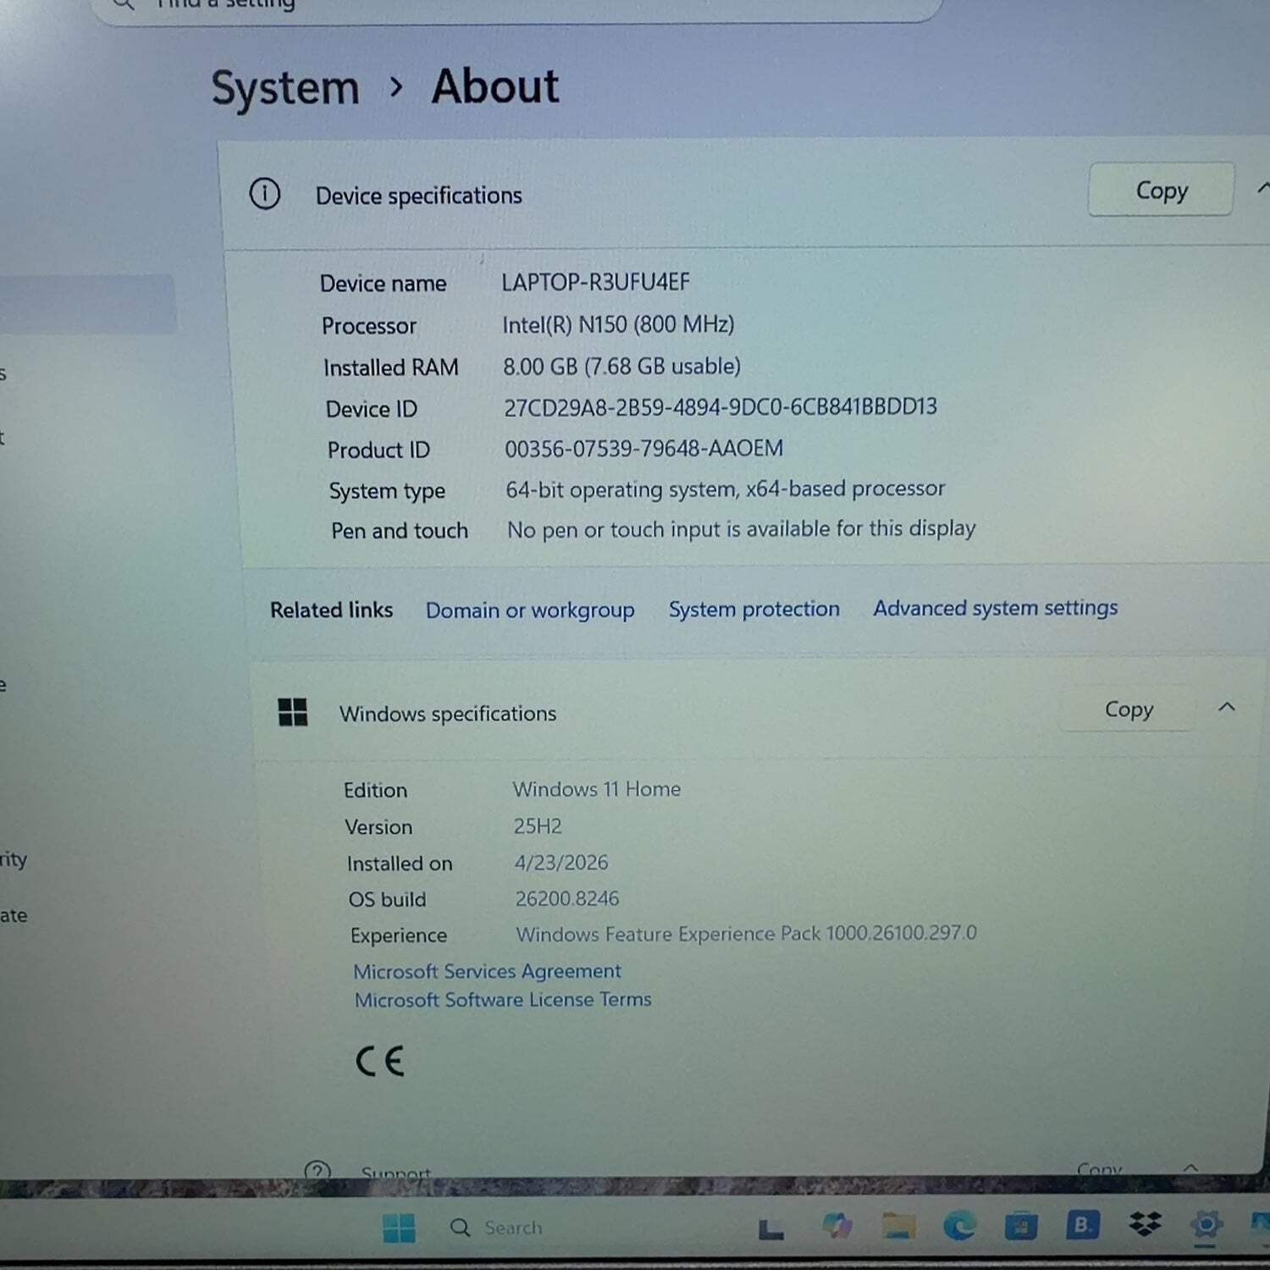The image size is (1270, 1270).
Task: Select the Device ID value 27CD29A8
Action: point(721,407)
